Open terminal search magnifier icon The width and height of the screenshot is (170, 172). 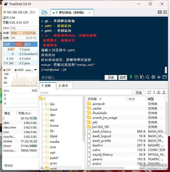click(148, 77)
